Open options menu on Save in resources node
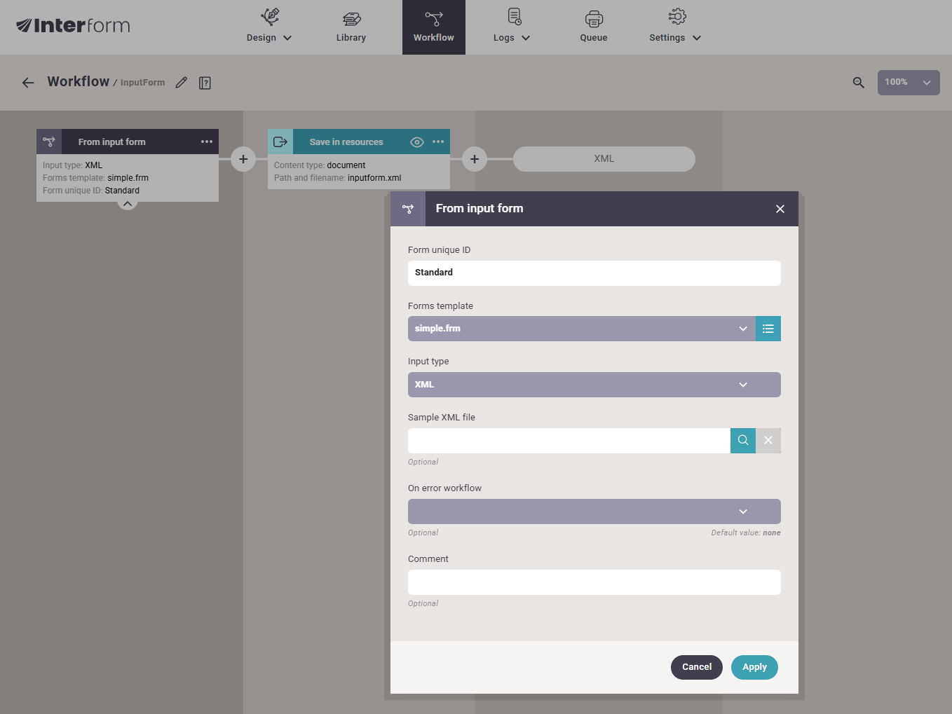Screen dimensions: 952x714 [438, 142]
